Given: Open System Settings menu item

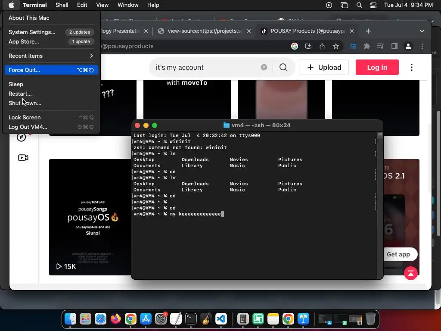Looking at the screenshot, I should click(x=51, y=32).
